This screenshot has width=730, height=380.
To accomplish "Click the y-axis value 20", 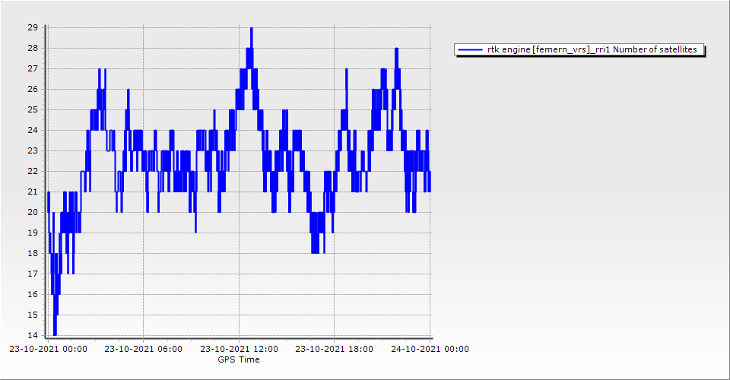I will pyautogui.click(x=33, y=212).
